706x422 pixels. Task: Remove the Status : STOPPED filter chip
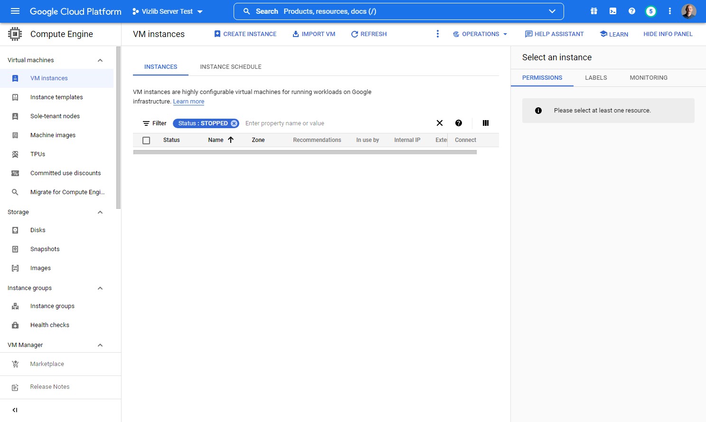point(234,123)
